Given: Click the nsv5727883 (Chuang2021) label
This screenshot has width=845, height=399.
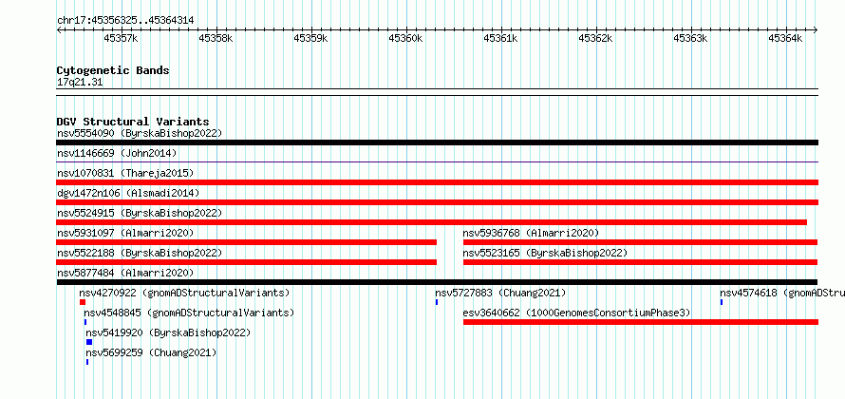Looking at the screenshot, I should (500, 293).
